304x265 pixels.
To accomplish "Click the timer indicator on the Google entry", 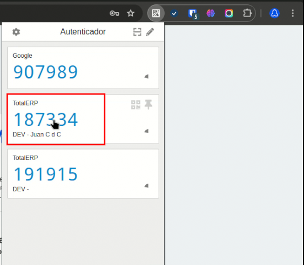I will point(146,76).
